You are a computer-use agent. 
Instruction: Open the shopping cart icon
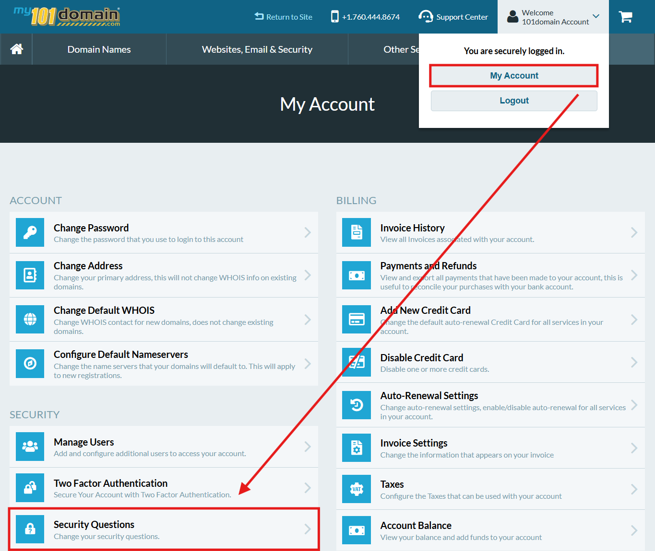click(x=625, y=17)
